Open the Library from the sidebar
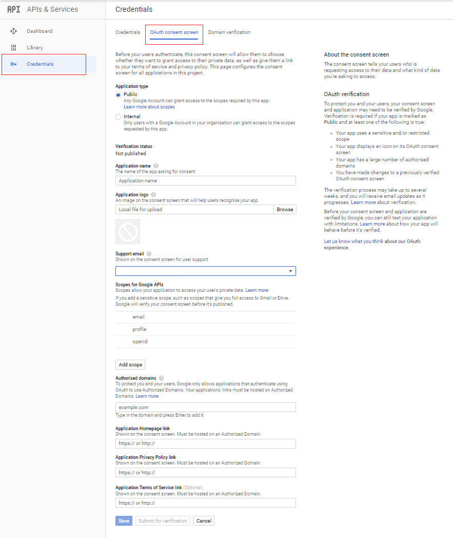453x538 pixels. click(34, 47)
